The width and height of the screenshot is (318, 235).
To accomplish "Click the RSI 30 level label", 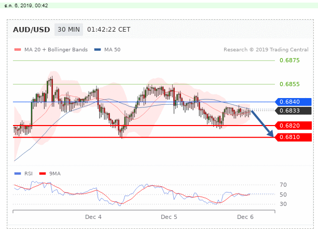I will [283, 204].
